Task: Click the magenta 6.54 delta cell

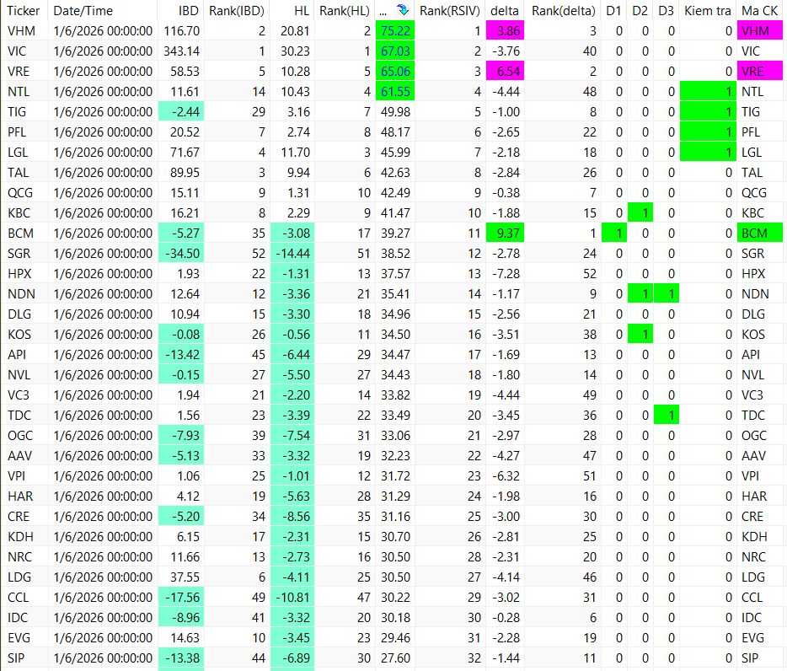Action: coord(506,72)
